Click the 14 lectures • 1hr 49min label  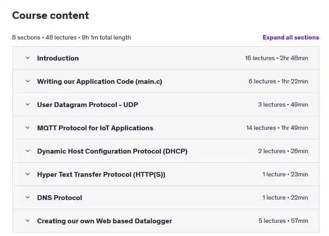(277, 128)
